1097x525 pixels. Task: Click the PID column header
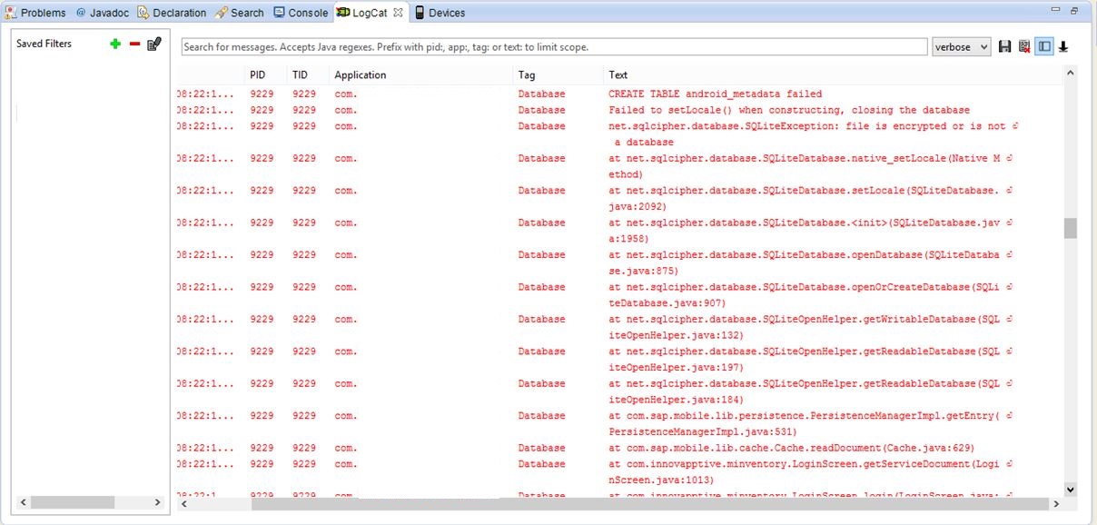(267, 74)
